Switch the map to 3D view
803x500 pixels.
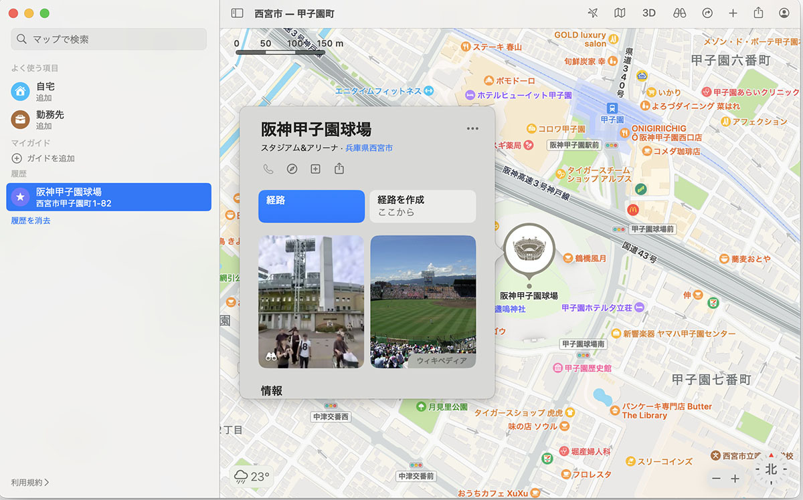(648, 13)
